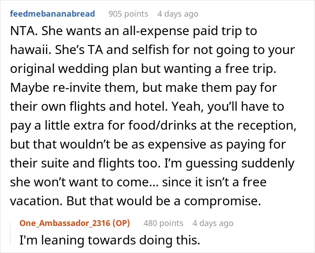This screenshot has height=253, width=315.
Task: Click the "480 points" score label
Action: [x=163, y=223]
